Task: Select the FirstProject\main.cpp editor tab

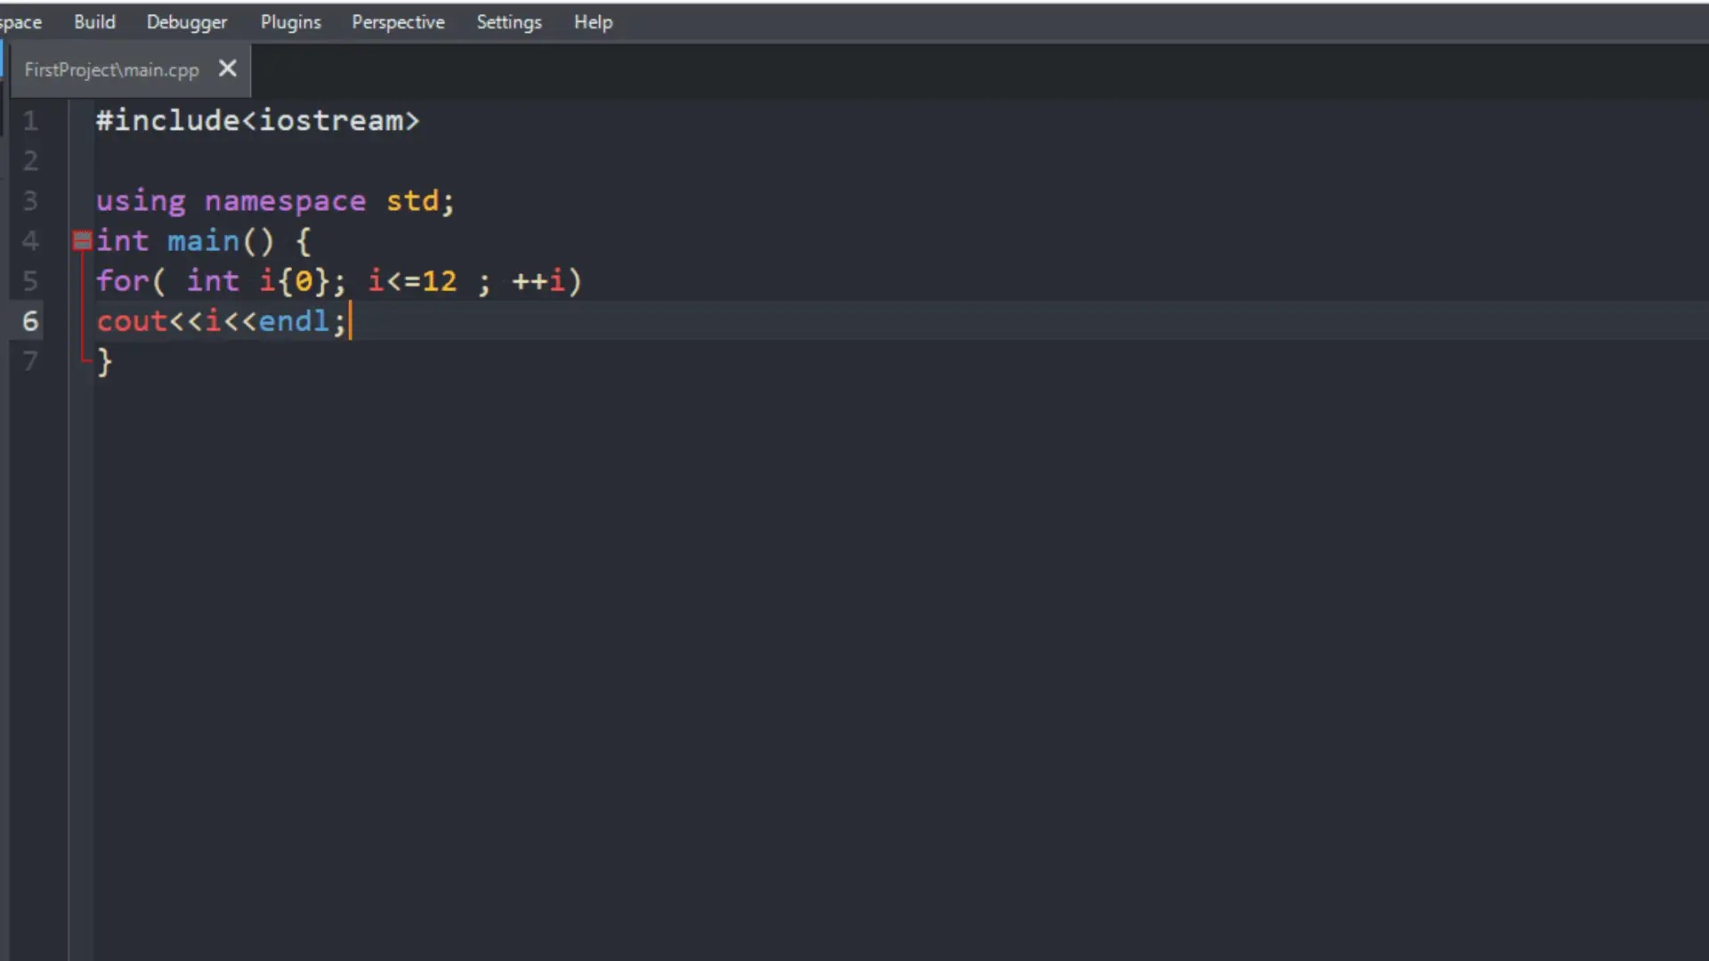Action: pyautogui.click(x=111, y=69)
